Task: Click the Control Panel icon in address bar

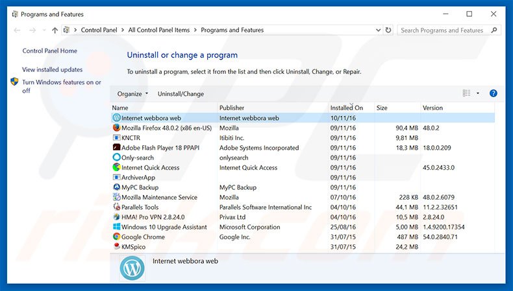Action: click(66, 30)
